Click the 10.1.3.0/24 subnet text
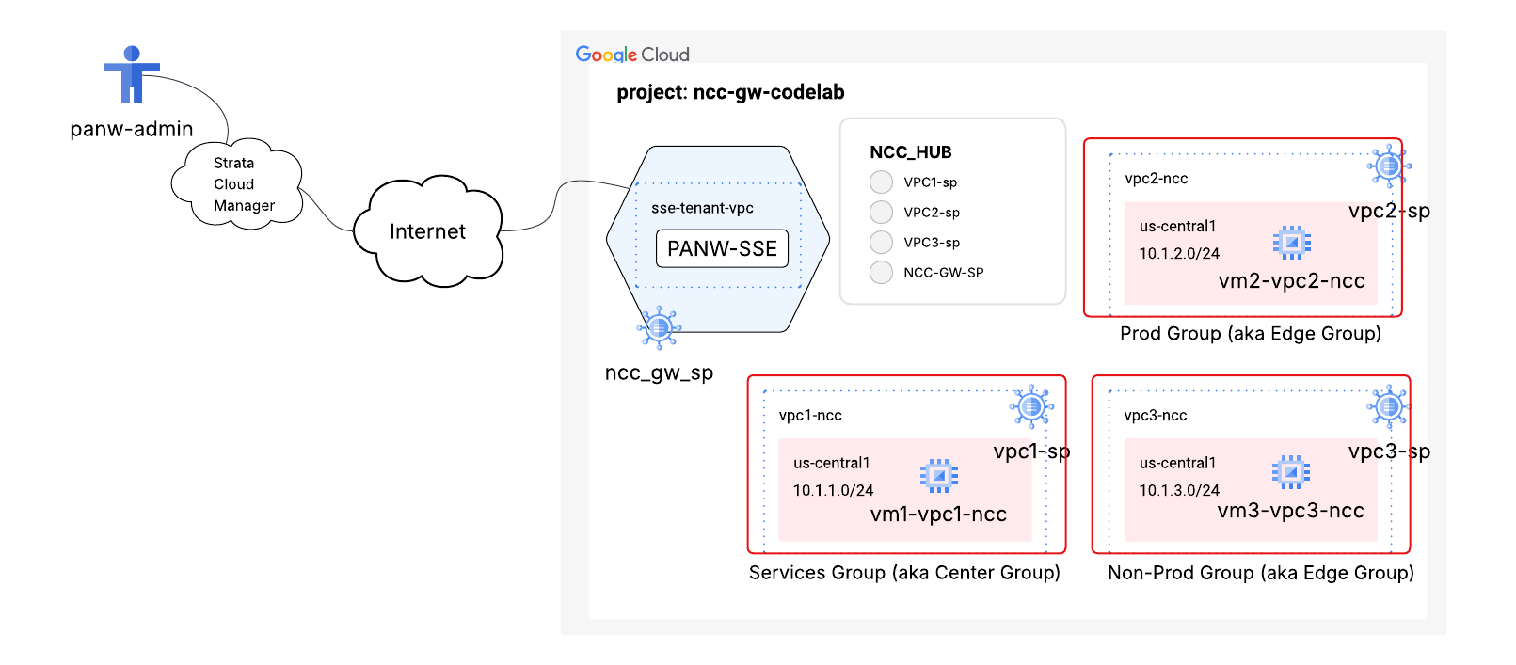Viewport: 1516px width, 665px height. pos(1179,491)
